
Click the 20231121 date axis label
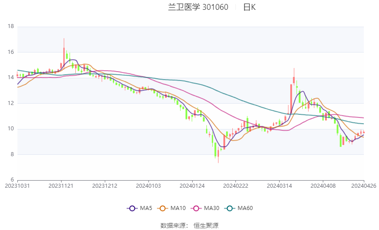tap(61, 186)
